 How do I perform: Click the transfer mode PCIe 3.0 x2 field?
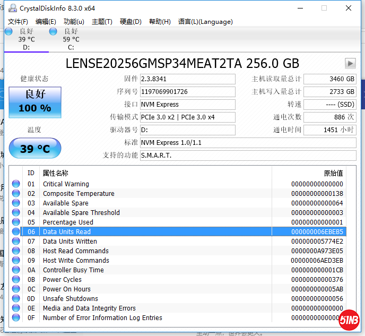pos(187,117)
